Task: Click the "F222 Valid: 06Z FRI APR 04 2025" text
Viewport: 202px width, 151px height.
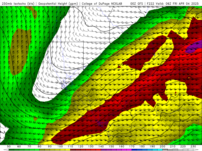Action: (173, 4)
